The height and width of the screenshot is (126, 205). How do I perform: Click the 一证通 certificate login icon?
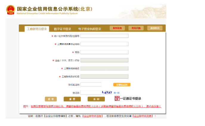[x=117, y=98]
